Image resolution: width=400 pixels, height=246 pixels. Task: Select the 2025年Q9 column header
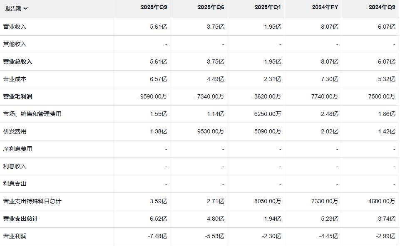point(154,7)
